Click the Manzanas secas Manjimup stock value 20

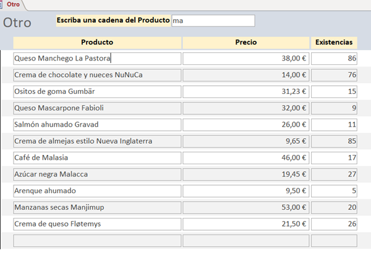pyautogui.click(x=334, y=207)
